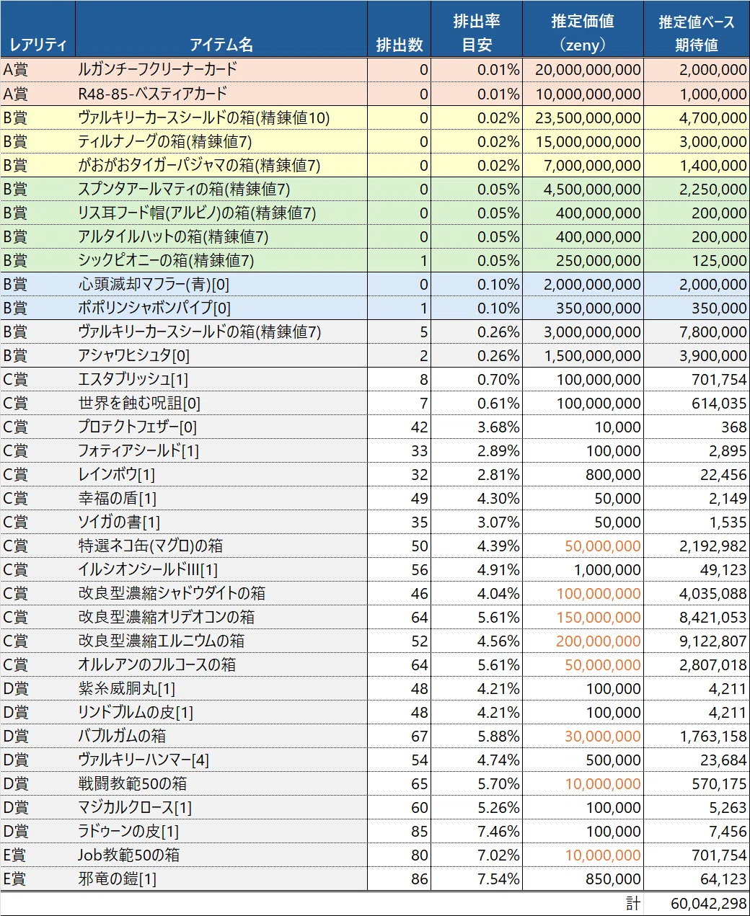Select 改良型濃縮シャドウダイトの箱 cell
The image size is (750, 916).
pos(221,593)
